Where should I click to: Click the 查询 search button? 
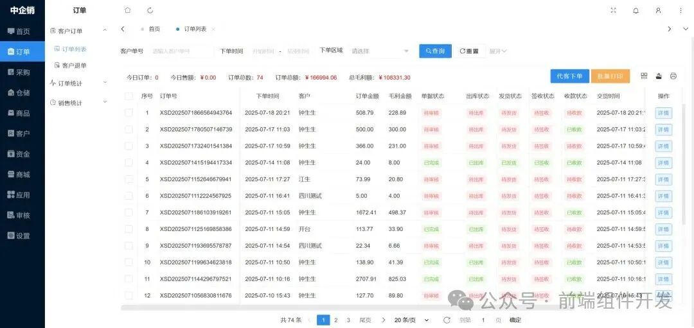436,51
